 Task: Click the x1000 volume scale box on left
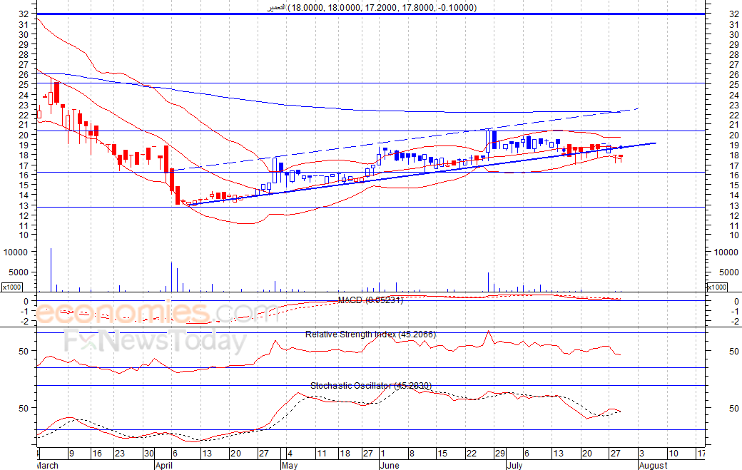[11, 287]
